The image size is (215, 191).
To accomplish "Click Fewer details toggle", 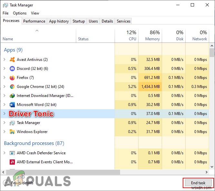I will click(x=18, y=183).
